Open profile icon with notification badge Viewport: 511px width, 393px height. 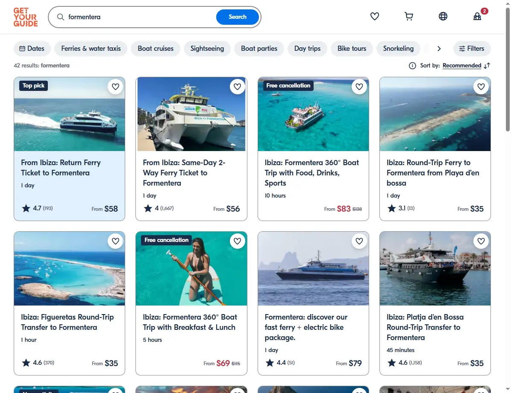coord(477,16)
